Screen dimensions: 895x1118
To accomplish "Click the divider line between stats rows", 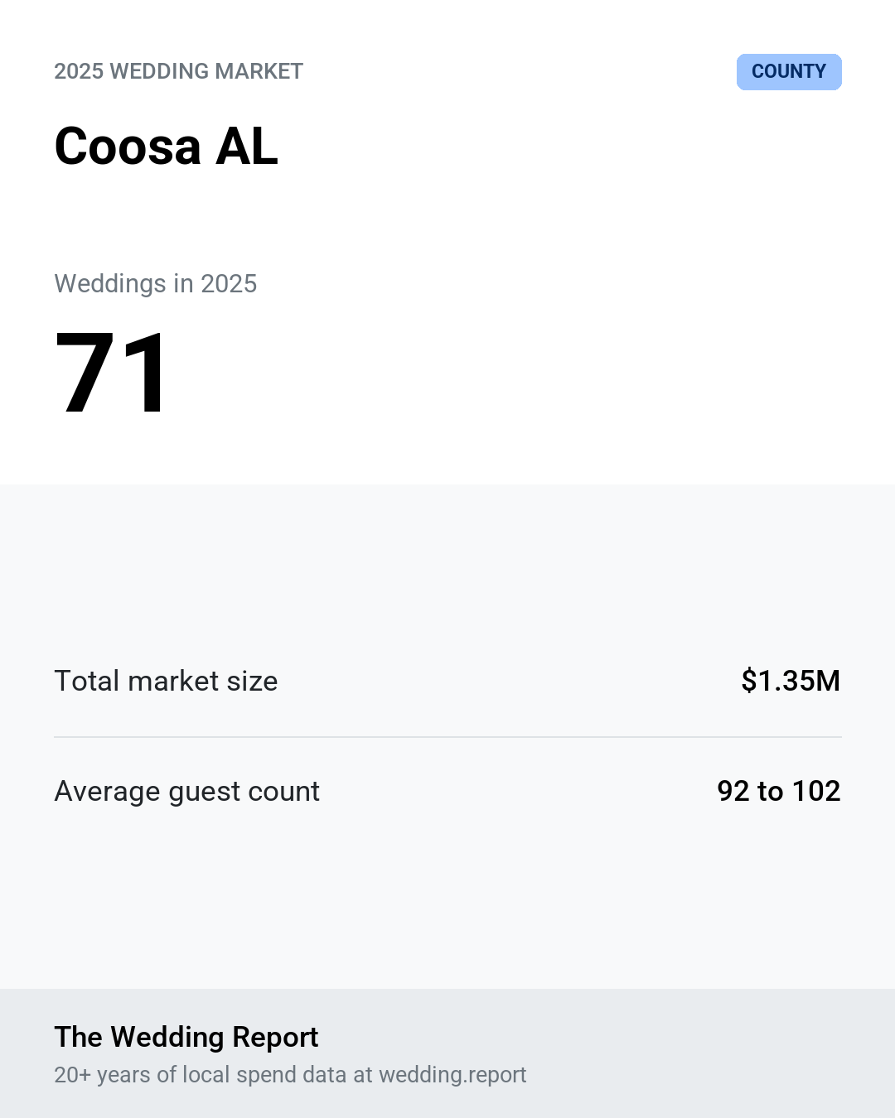I will [x=447, y=737].
